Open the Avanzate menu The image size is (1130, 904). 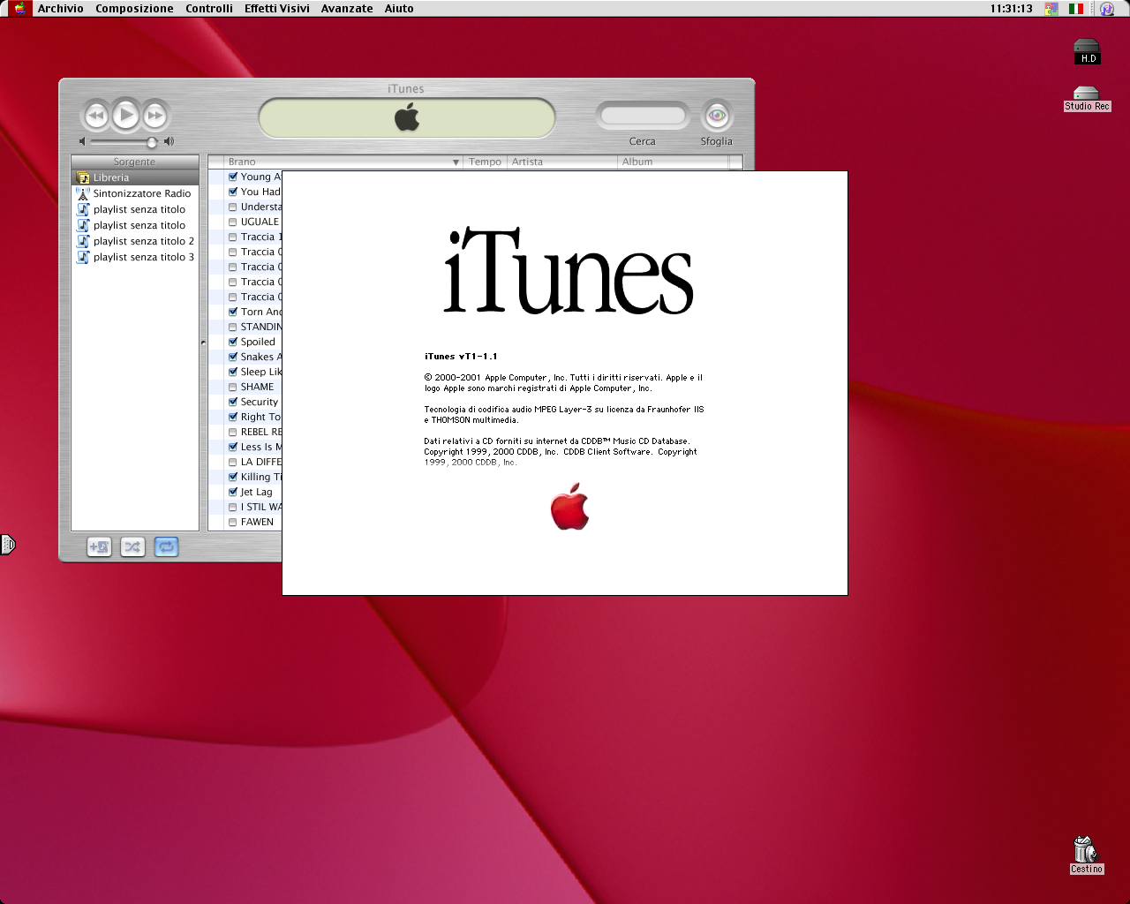[x=347, y=8]
